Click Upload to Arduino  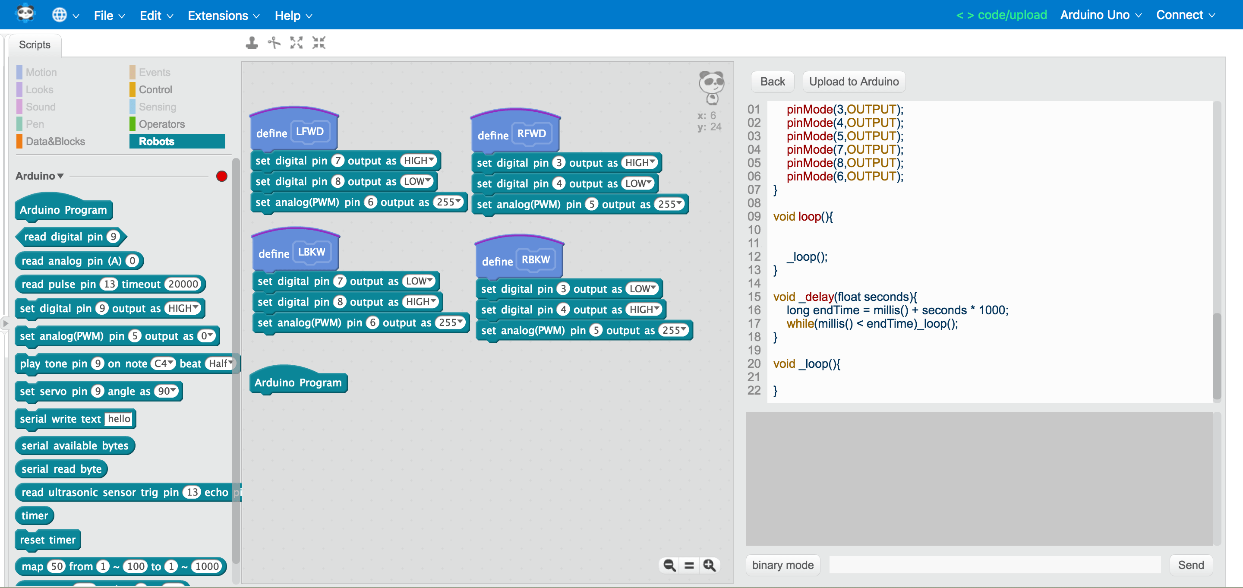pos(854,81)
